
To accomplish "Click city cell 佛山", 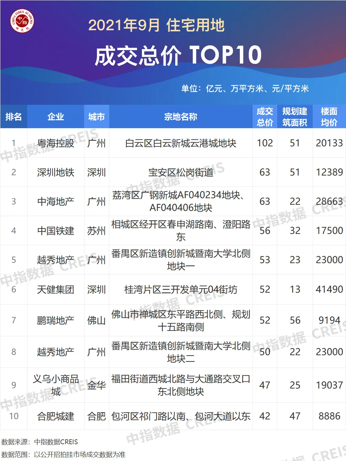I will [97, 321].
